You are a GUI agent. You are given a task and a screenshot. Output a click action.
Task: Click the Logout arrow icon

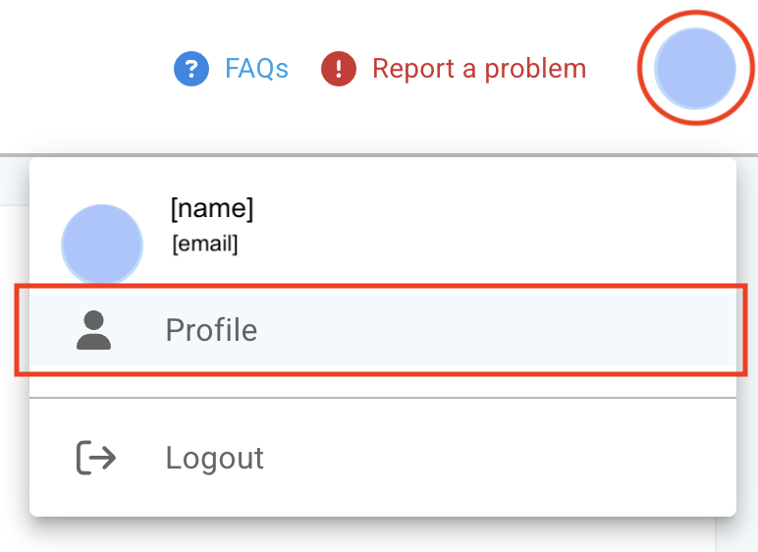[96, 458]
